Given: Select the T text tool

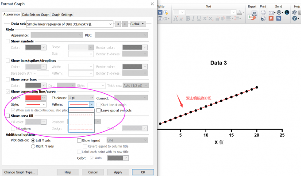Looking at the screenshot, I should tap(160, 19).
